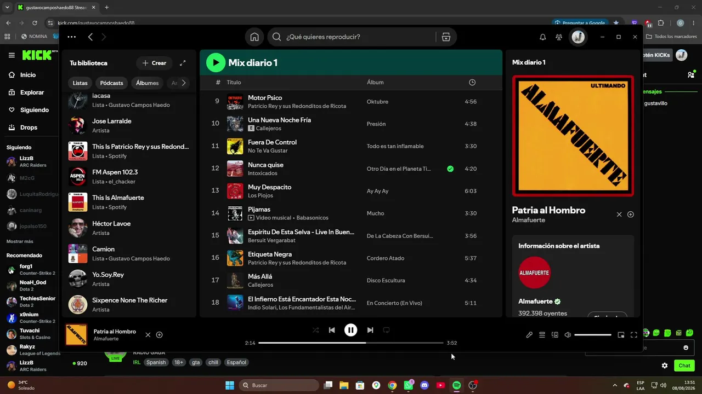Open the Browse icon in Spotify's search bar

pos(446,37)
